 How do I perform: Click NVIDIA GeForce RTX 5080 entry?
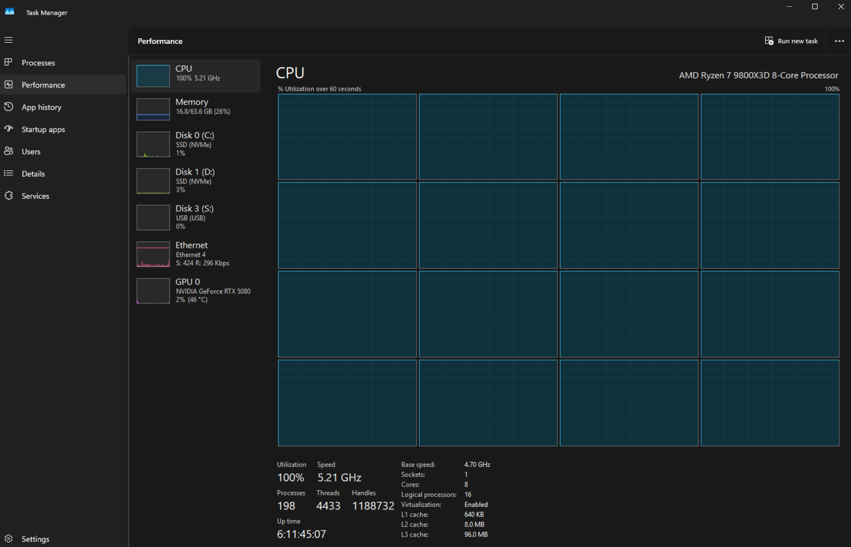coord(213,291)
